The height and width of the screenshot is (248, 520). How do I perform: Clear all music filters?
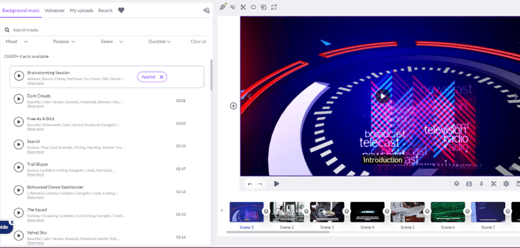198,42
